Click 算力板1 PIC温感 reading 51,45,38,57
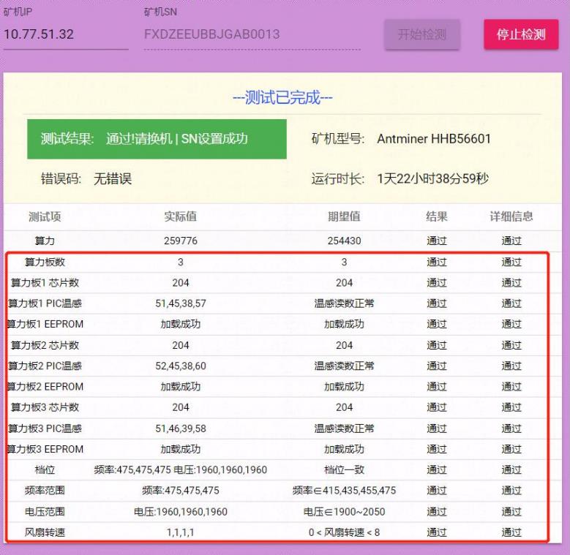Viewport: 570px width, 555px height. click(180, 303)
